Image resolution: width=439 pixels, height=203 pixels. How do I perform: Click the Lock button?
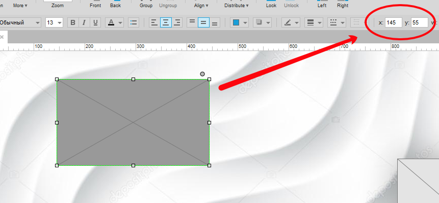pyautogui.click(x=271, y=5)
